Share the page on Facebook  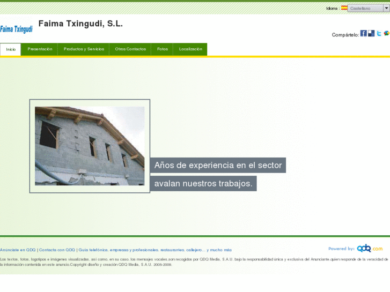click(x=363, y=33)
